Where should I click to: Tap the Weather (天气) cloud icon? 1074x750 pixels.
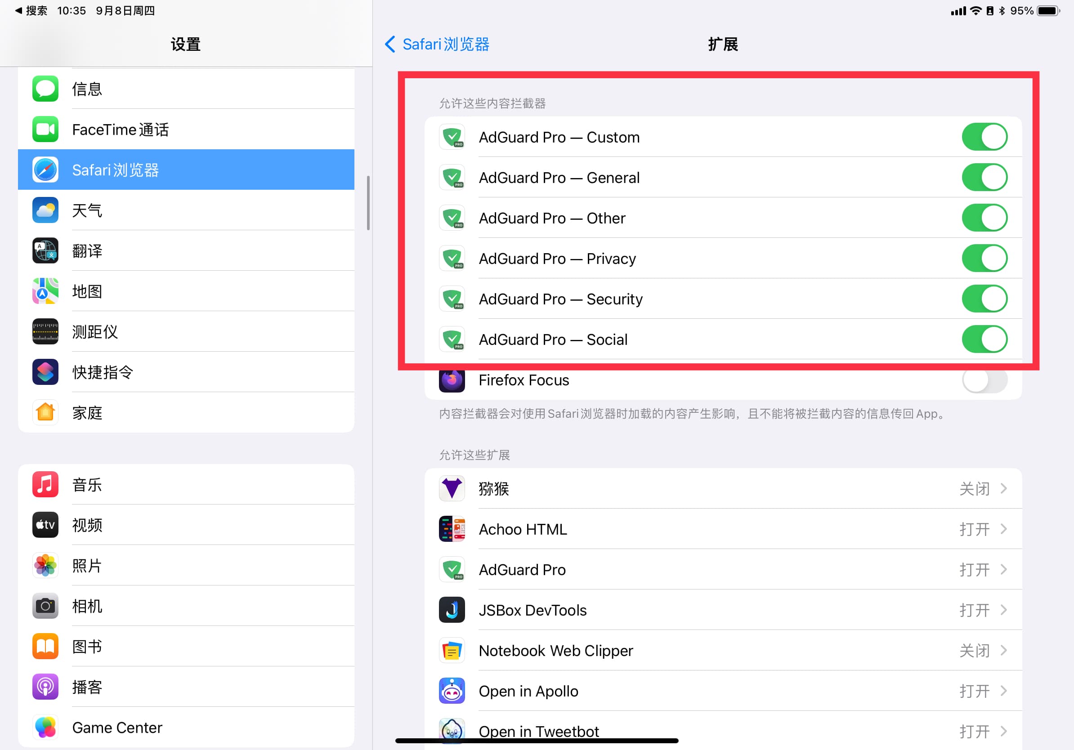pyautogui.click(x=45, y=210)
